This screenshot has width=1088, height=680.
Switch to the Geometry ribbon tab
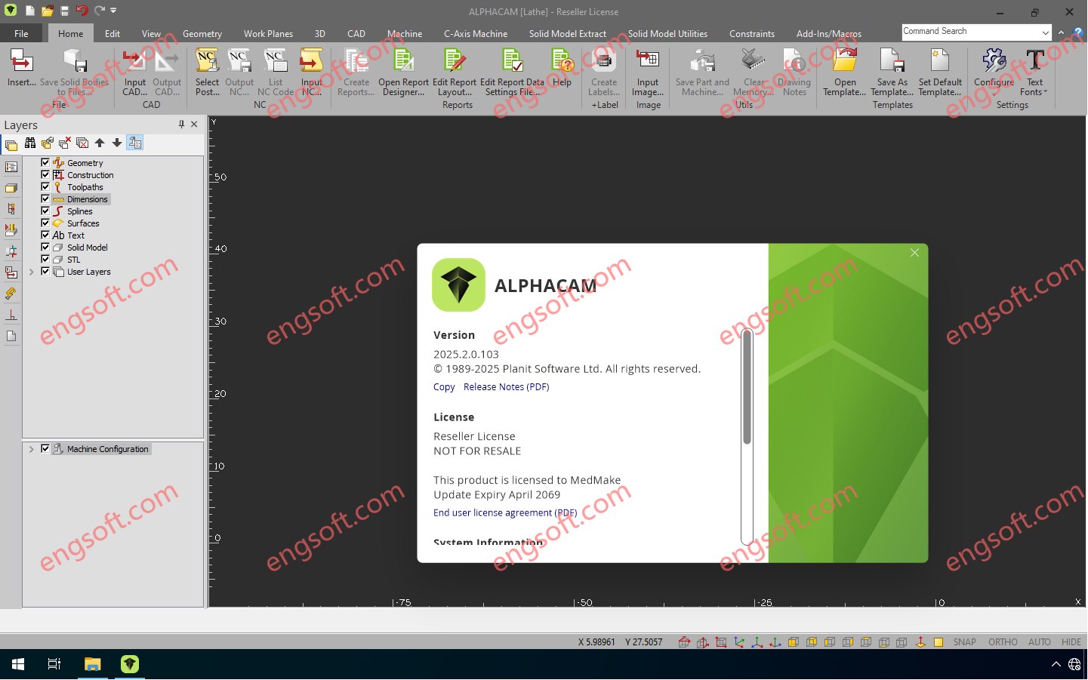tap(202, 33)
